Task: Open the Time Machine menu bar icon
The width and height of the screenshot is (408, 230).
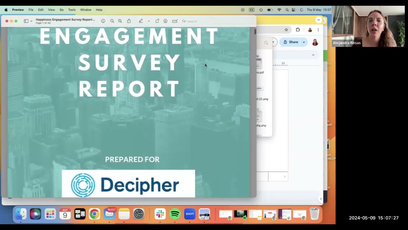Action: tap(261, 10)
